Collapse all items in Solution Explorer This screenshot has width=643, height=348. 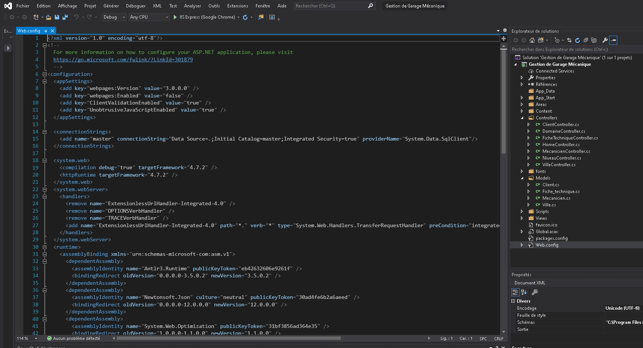click(x=586, y=41)
